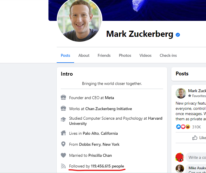This screenshot has height=173, width=206.
Task: Open the Priscilla Chan profile link
Action: click(100, 155)
